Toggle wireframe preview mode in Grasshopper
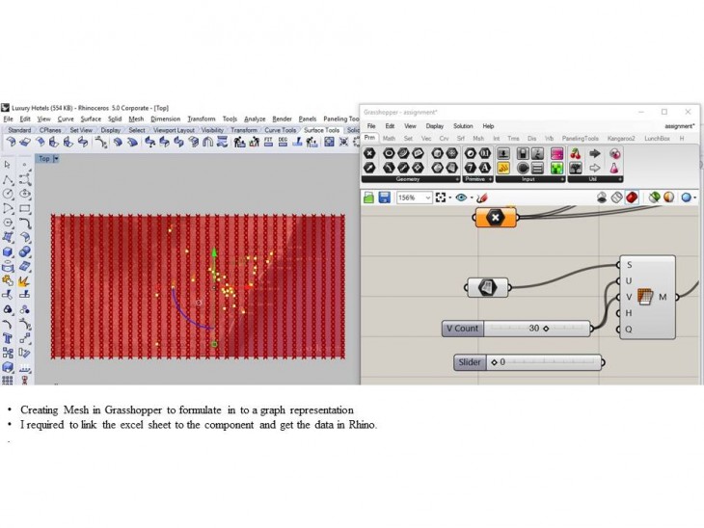Screen dimensions: 704x528 click(616, 198)
